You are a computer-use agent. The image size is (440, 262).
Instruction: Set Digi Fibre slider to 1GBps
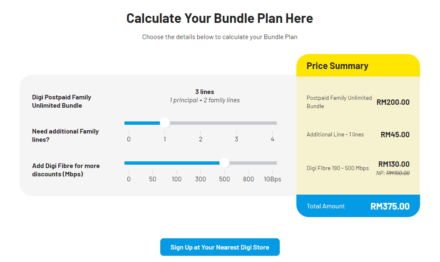click(273, 163)
